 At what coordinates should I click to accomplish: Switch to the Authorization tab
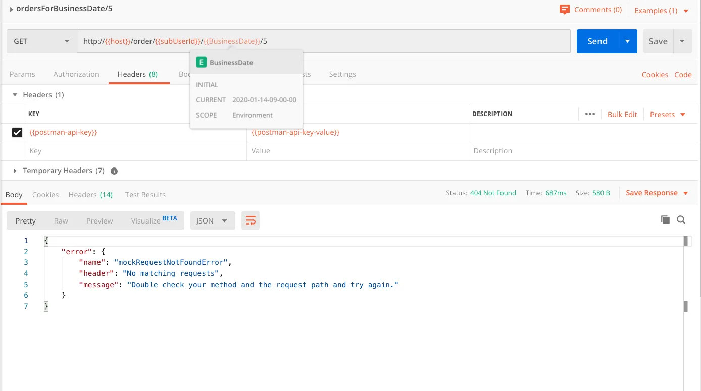point(76,74)
